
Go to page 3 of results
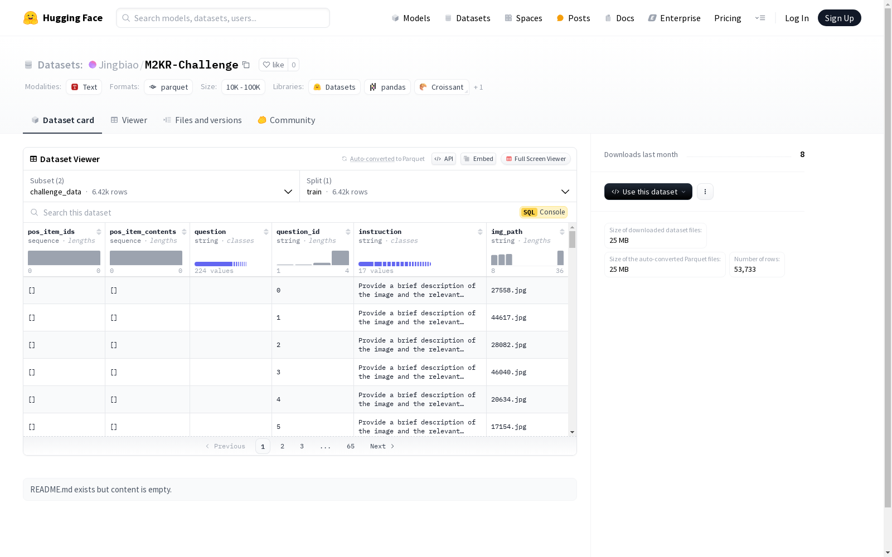(x=302, y=446)
